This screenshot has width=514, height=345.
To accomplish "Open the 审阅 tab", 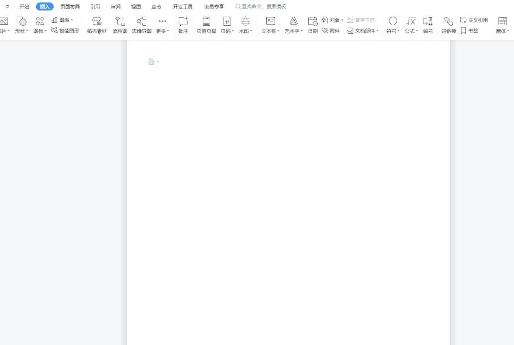I will [x=115, y=7].
